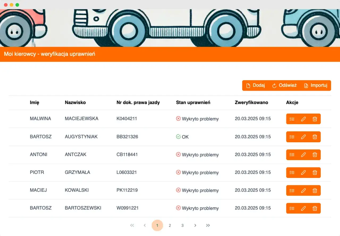This screenshot has width=340, height=236.
Task: Click the green window maximize button
Action: [x=17, y=5]
